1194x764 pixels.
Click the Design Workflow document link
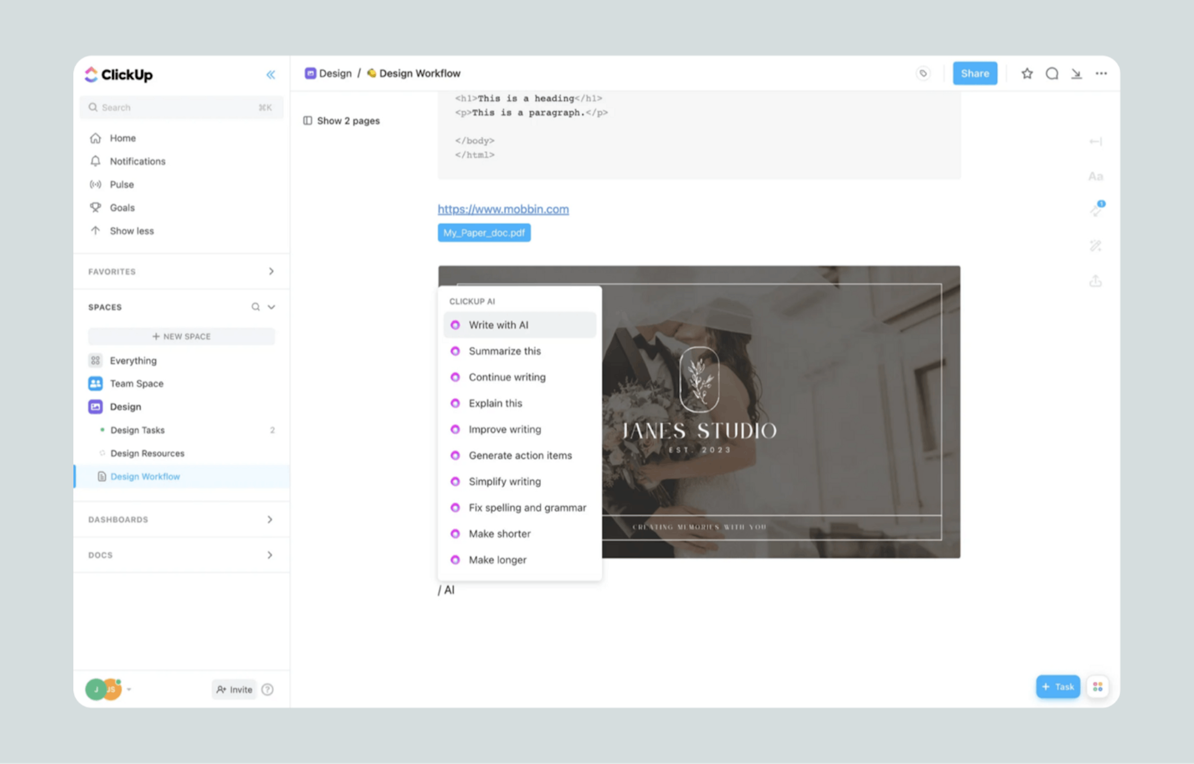145,476
